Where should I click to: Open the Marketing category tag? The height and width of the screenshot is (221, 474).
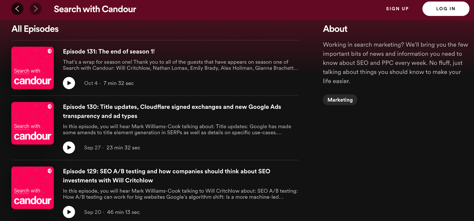(x=340, y=100)
